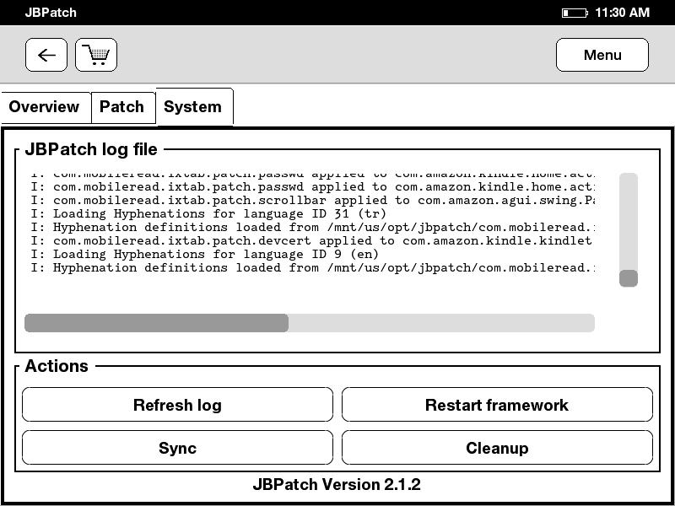Click the Refresh log button
This screenshot has height=506, width=675.
coord(177,405)
